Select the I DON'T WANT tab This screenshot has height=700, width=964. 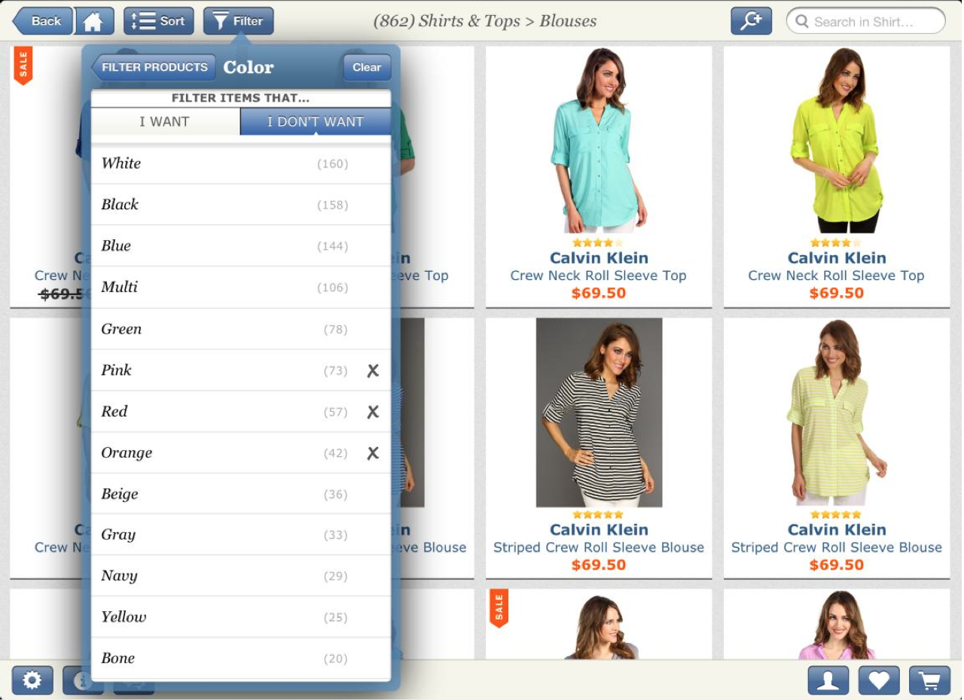[x=316, y=121]
